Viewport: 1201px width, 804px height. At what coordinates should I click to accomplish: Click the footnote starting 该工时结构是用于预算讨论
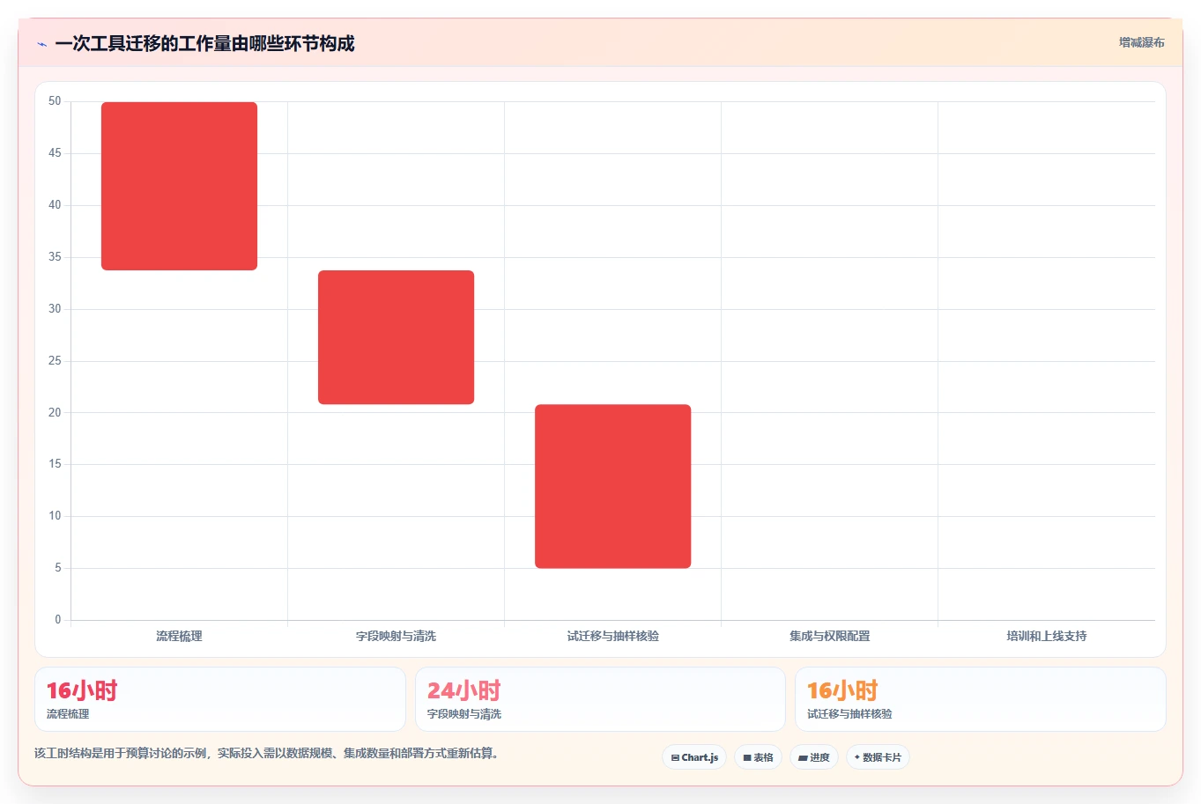click(268, 753)
